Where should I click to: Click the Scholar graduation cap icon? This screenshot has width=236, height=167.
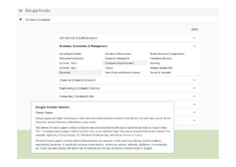point(21,20)
